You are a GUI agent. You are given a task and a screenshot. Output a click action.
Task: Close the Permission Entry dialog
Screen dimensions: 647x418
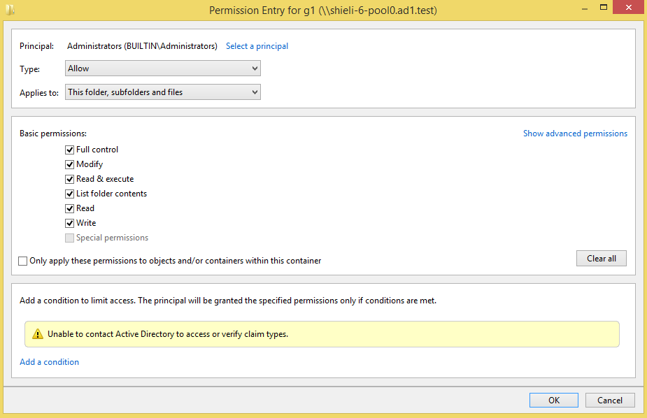point(628,8)
